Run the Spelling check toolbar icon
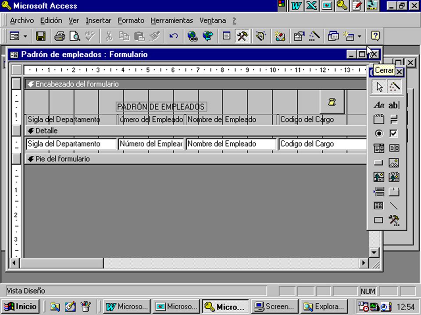Image resolution: width=421 pixels, height=315 pixels. click(x=90, y=36)
